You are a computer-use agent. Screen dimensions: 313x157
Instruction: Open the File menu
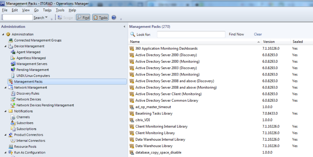pos(5,10)
